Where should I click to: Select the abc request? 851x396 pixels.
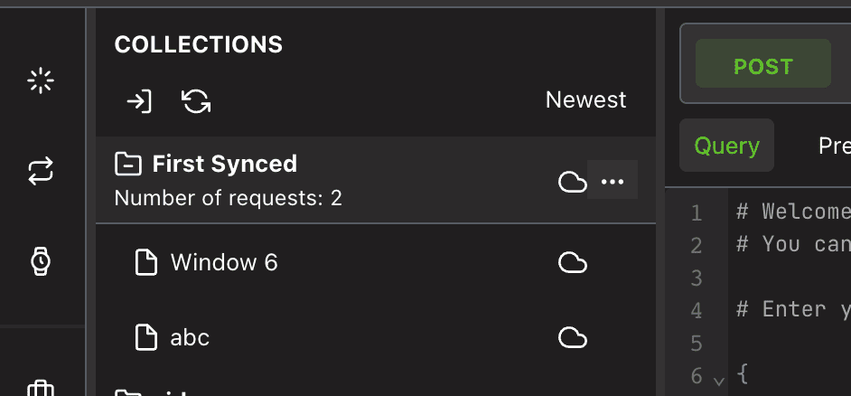click(x=190, y=337)
